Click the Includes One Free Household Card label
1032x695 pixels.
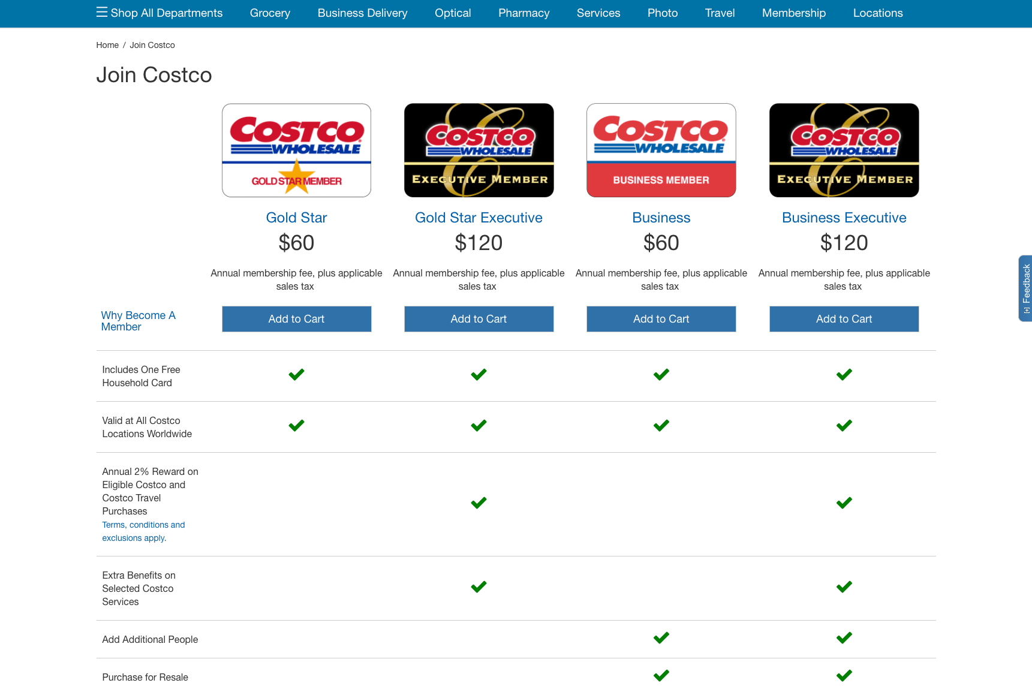(x=141, y=377)
